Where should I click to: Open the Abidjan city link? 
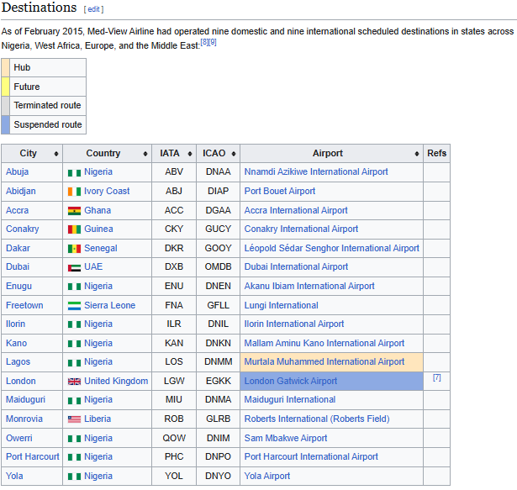(x=21, y=191)
